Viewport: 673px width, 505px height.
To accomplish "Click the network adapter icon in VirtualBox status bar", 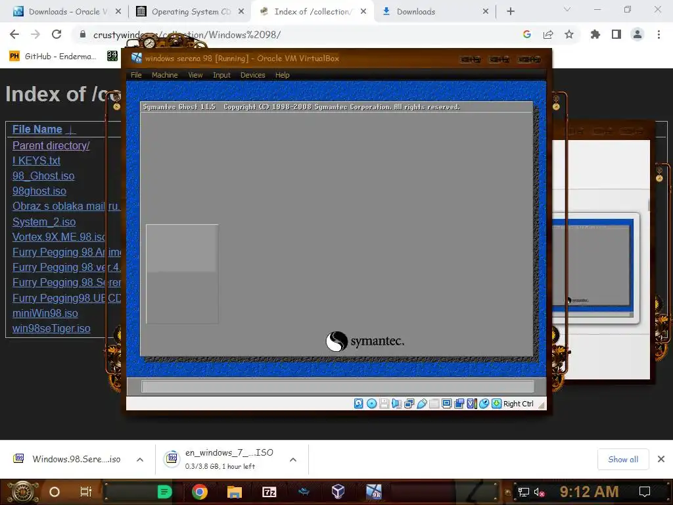I will 409,404.
